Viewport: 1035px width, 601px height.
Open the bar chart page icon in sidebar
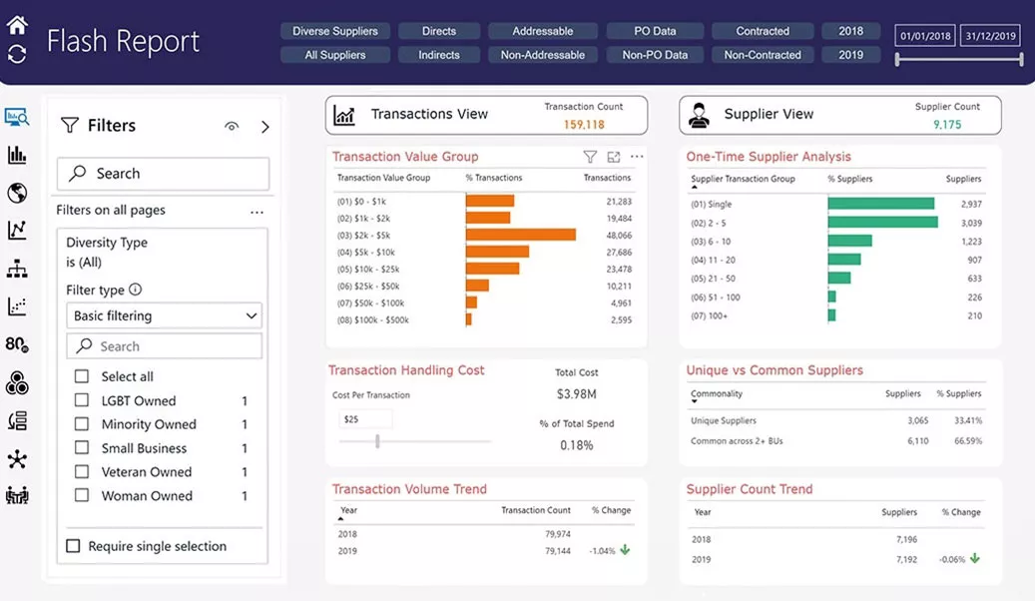(x=17, y=155)
